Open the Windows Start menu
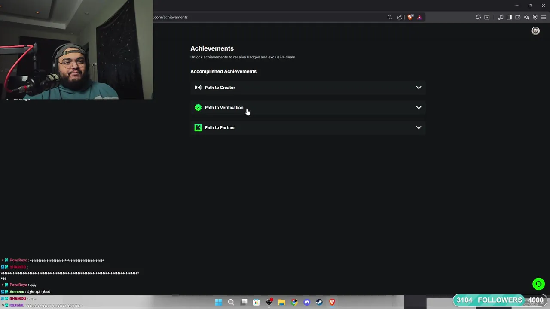The image size is (550, 309). click(x=218, y=302)
